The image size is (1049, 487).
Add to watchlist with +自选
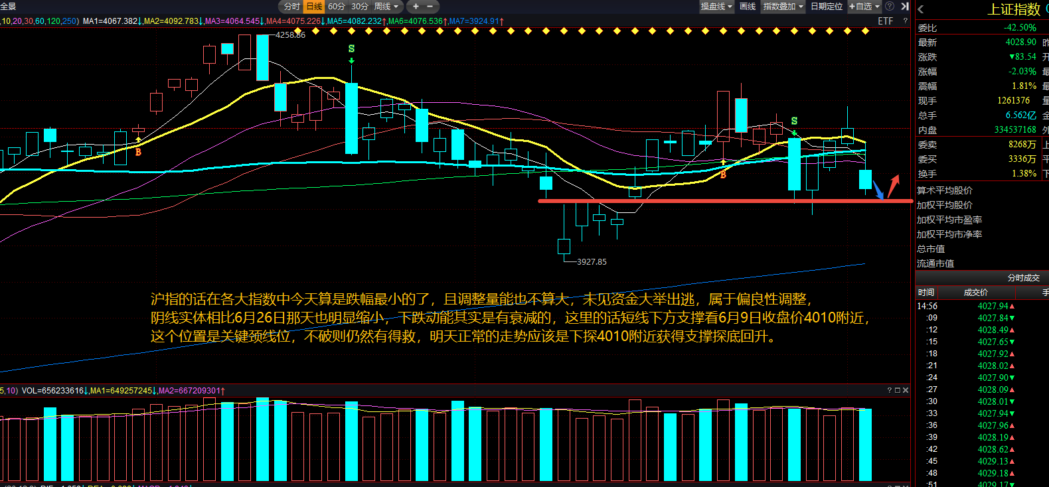[860, 7]
